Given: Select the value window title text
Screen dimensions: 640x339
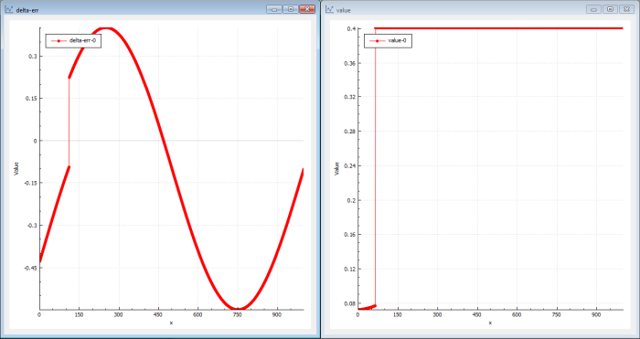Looking at the screenshot, I should coord(343,10).
